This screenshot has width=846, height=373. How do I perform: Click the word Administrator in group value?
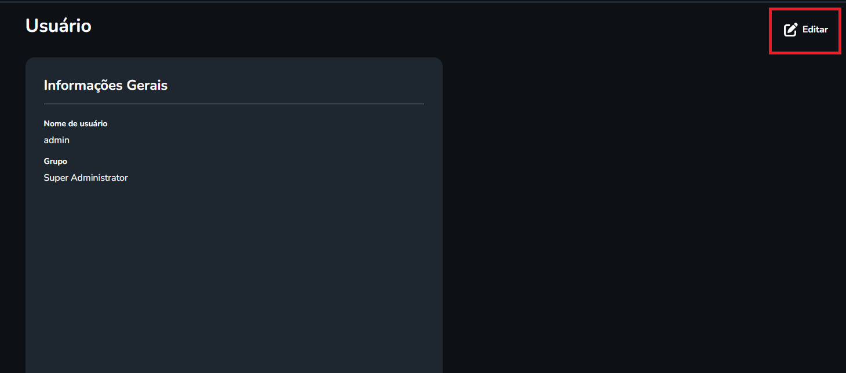pyautogui.click(x=99, y=178)
